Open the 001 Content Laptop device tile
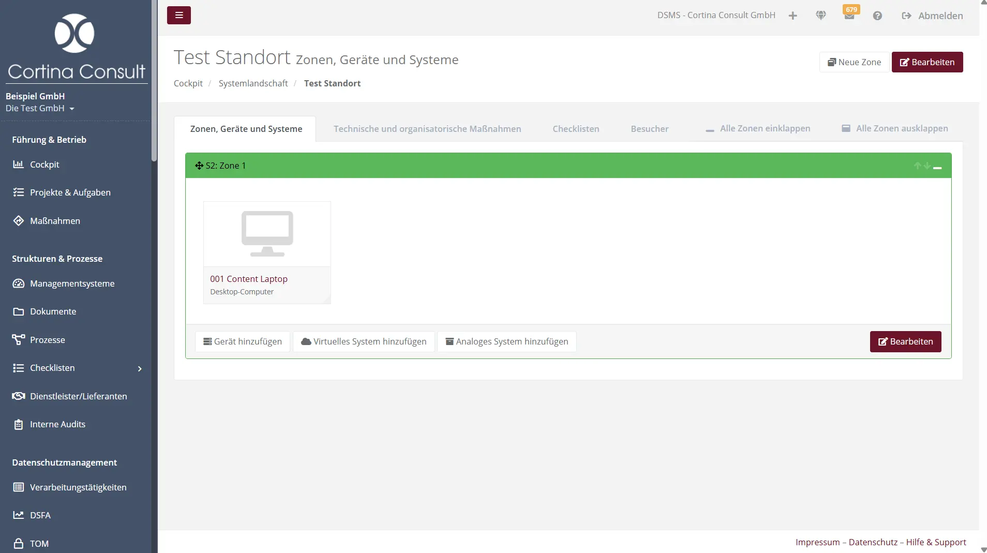The image size is (987, 553). point(267,252)
